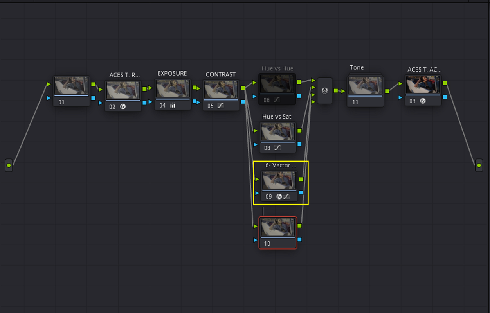490x313 pixels.
Task: Click green RGB output of CONTRAST node 05
Action: click(243, 88)
